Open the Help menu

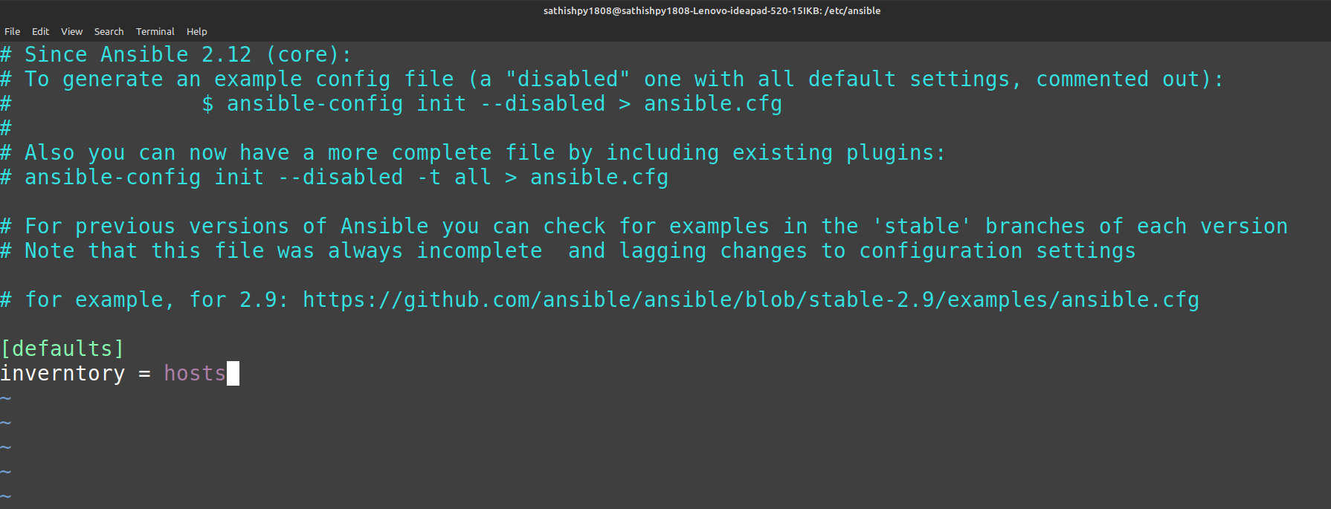tap(196, 31)
